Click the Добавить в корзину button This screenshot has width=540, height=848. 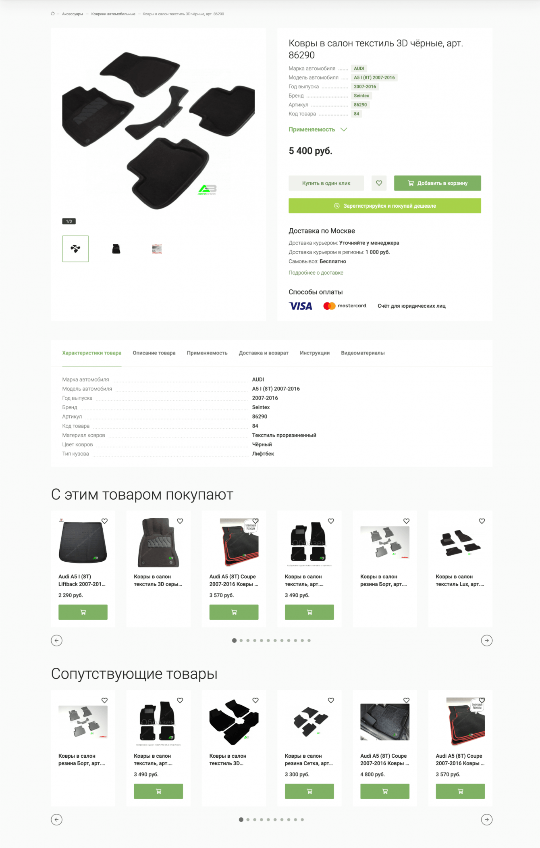tap(437, 183)
